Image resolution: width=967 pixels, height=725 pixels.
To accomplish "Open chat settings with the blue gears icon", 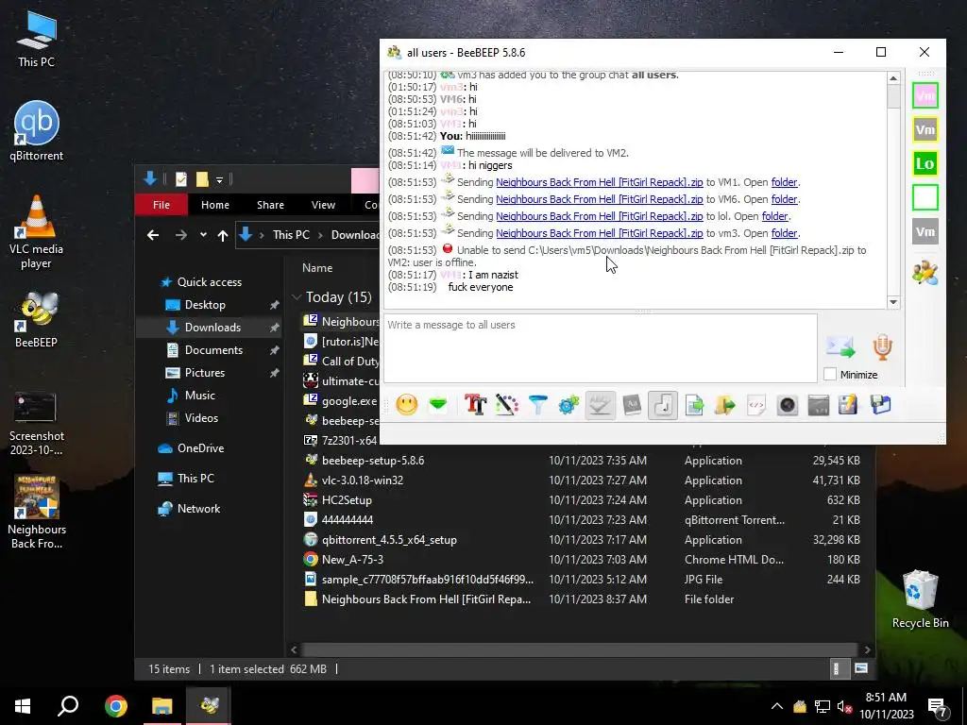I will pos(568,405).
